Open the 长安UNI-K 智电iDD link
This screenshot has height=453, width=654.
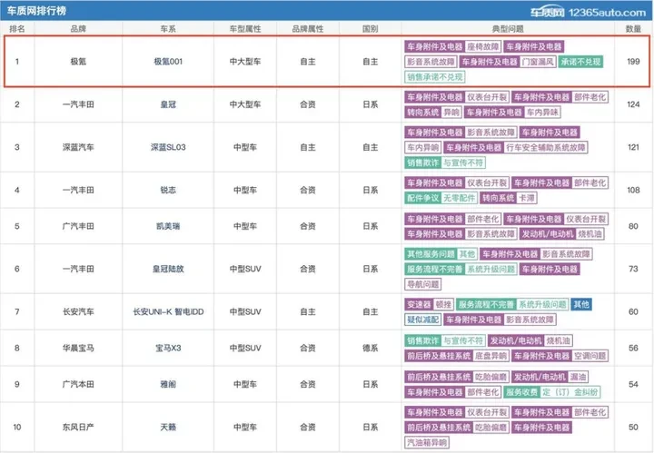[x=168, y=311]
